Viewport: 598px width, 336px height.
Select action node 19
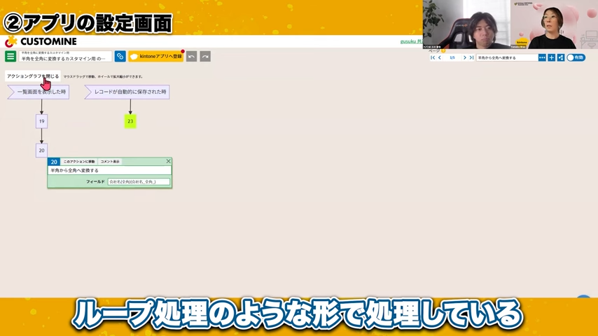(x=41, y=121)
